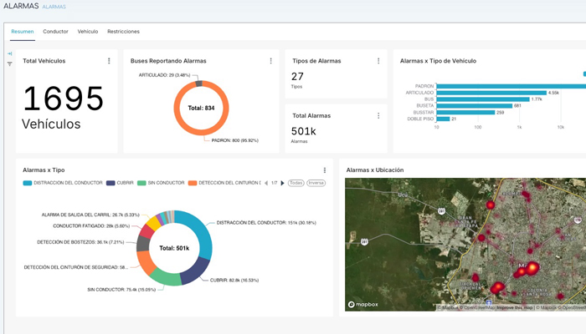The width and height of the screenshot is (586, 334).
Task: Switch to the Conductor tab
Action: coord(56,32)
